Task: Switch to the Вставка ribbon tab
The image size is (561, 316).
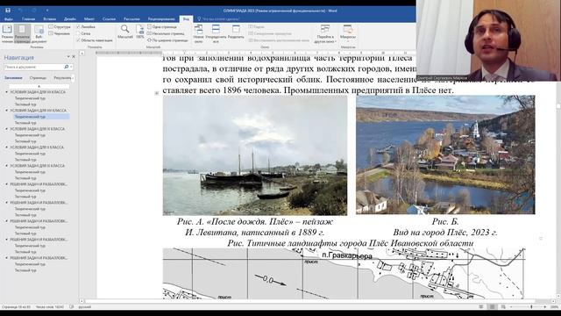Action: (x=49, y=19)
